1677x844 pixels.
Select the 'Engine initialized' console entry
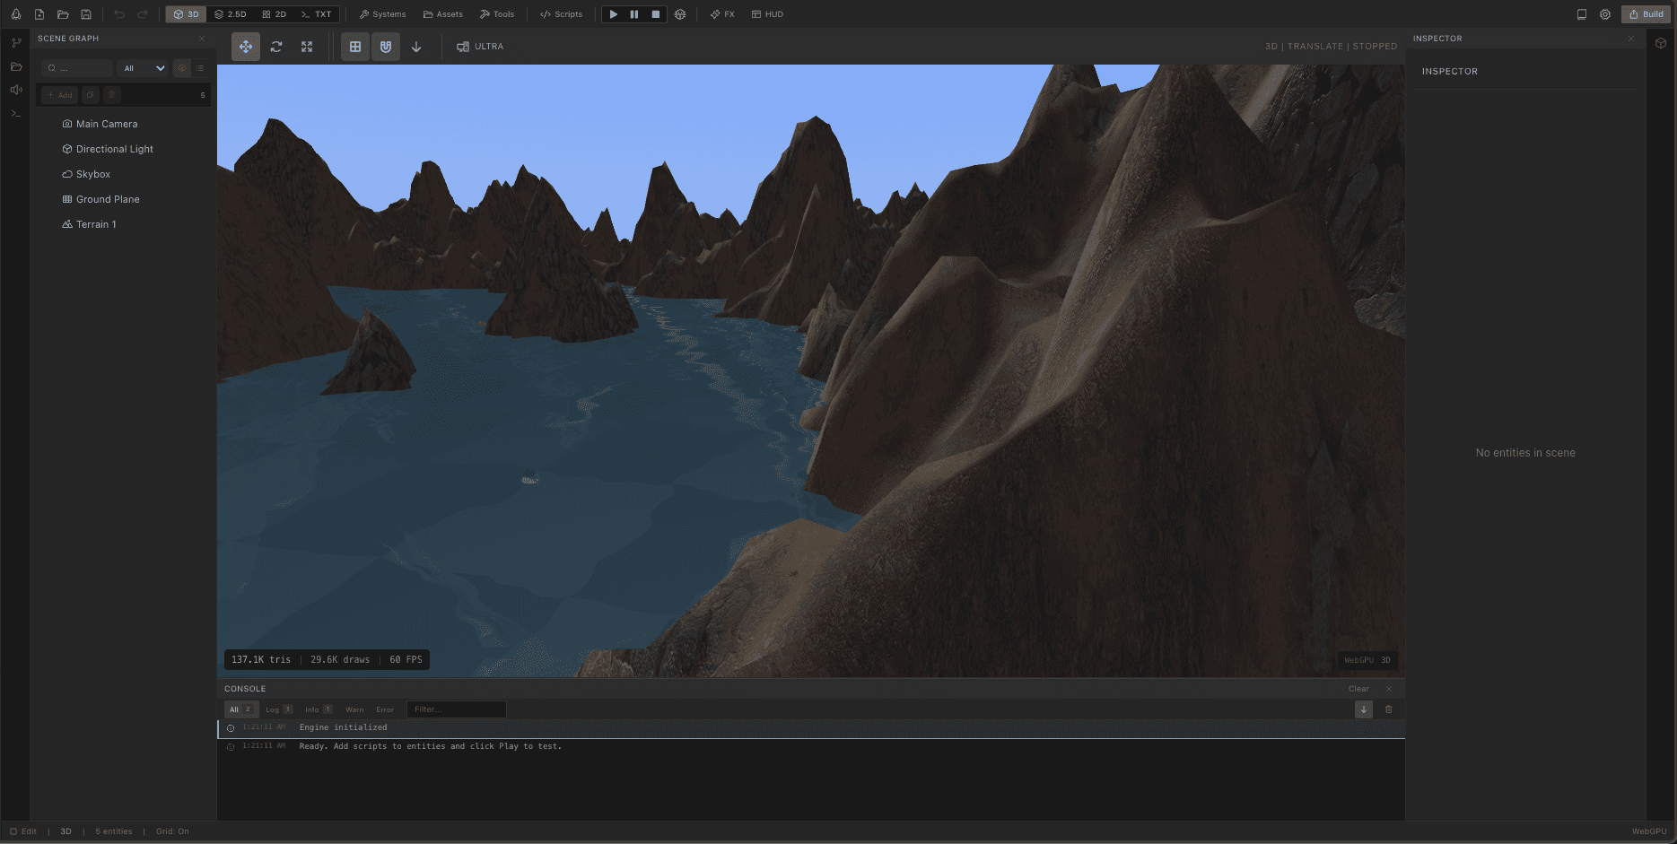(x=811, y=728)
